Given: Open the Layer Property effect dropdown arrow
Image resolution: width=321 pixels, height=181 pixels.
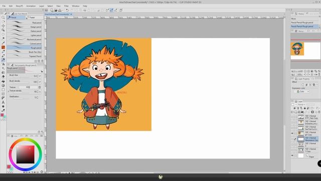Looking at the screenshot, I should tap(317, 84).
